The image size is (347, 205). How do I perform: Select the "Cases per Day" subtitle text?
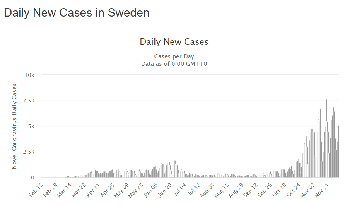(174, 56)
